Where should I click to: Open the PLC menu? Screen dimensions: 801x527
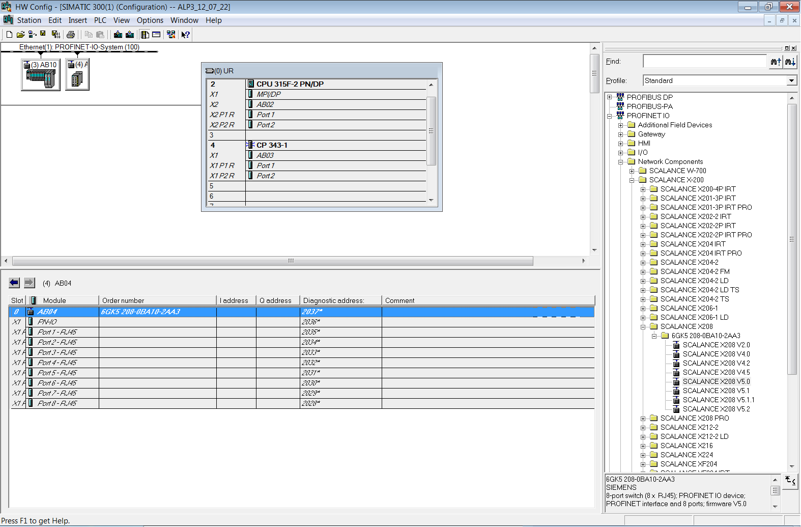100,20
